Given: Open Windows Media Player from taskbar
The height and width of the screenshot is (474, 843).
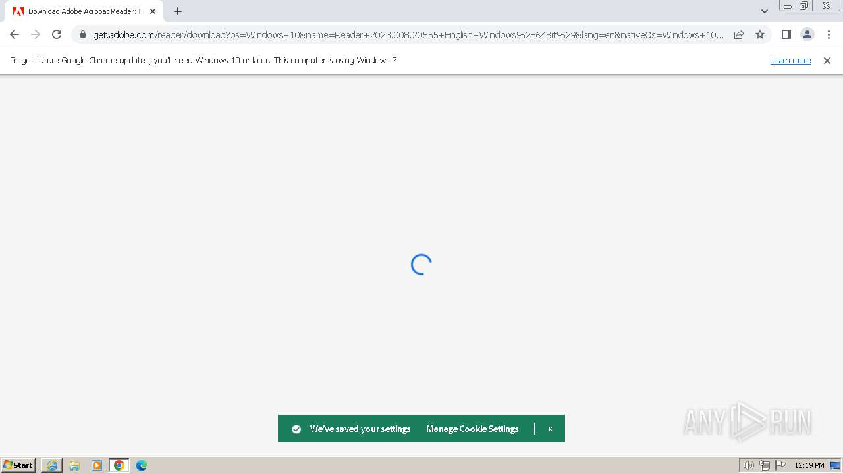Looking at the screenshot, I should click(97, 465).
